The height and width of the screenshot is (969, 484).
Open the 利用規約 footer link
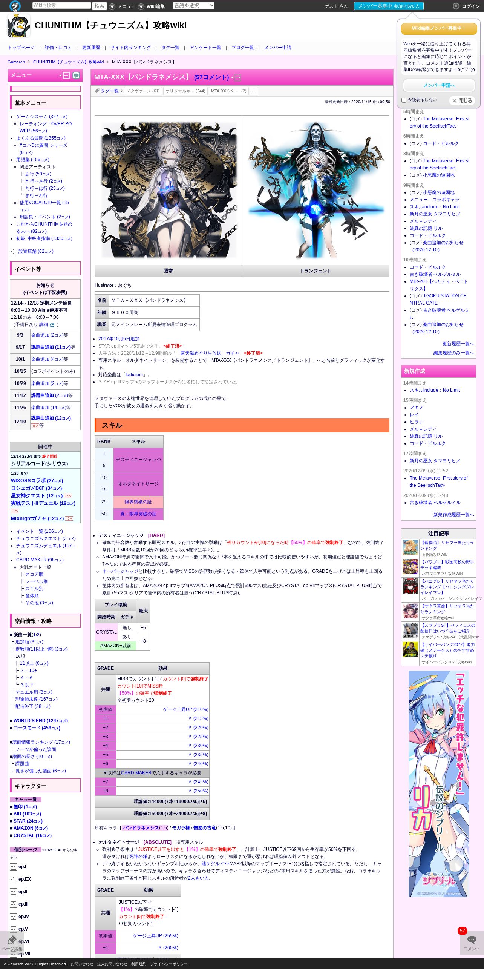138,964
